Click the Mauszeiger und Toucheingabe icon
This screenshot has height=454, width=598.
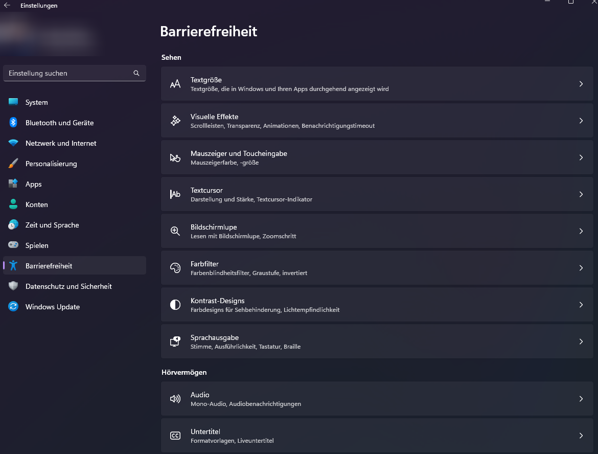click(175, 157)
